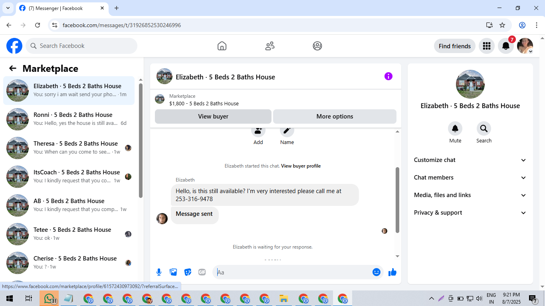Select the Messenger | Facebook browser tab
Image resolution: width=545 pixels, height=306 pixels.
(x=62, y=8)
